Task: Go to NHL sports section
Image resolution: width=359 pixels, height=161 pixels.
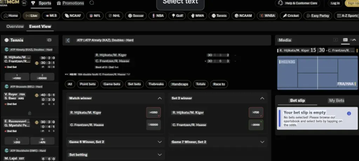Action: coord(114,16)
